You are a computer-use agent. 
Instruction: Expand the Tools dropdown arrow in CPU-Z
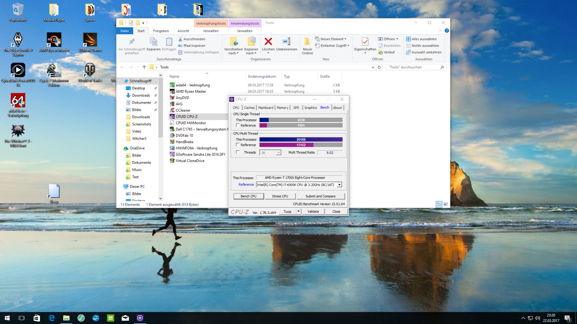(298, 211)
